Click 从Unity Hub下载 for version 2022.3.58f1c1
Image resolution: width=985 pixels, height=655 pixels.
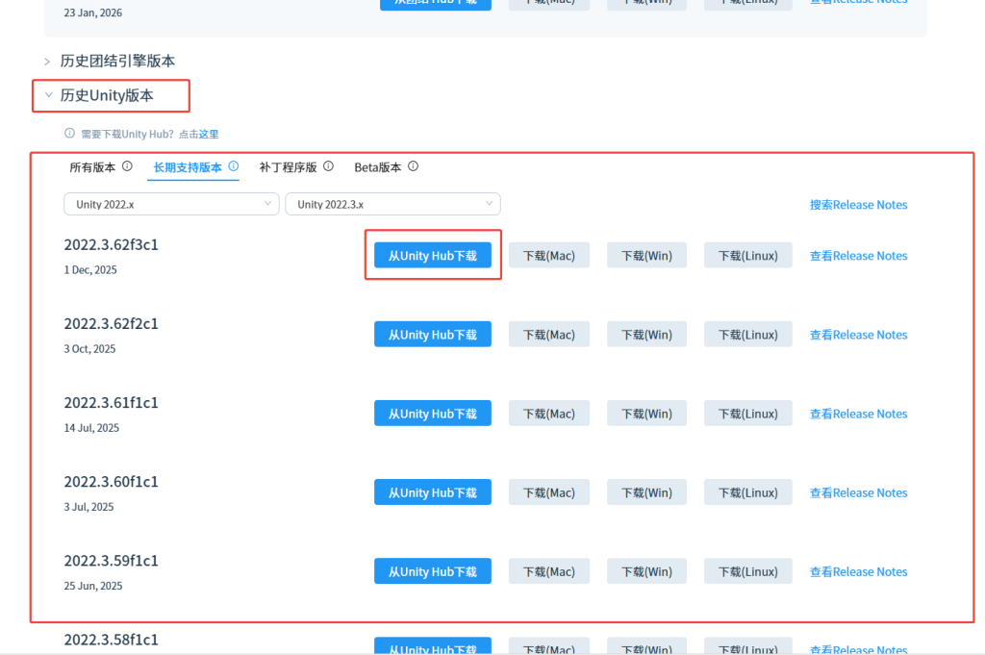432,646
